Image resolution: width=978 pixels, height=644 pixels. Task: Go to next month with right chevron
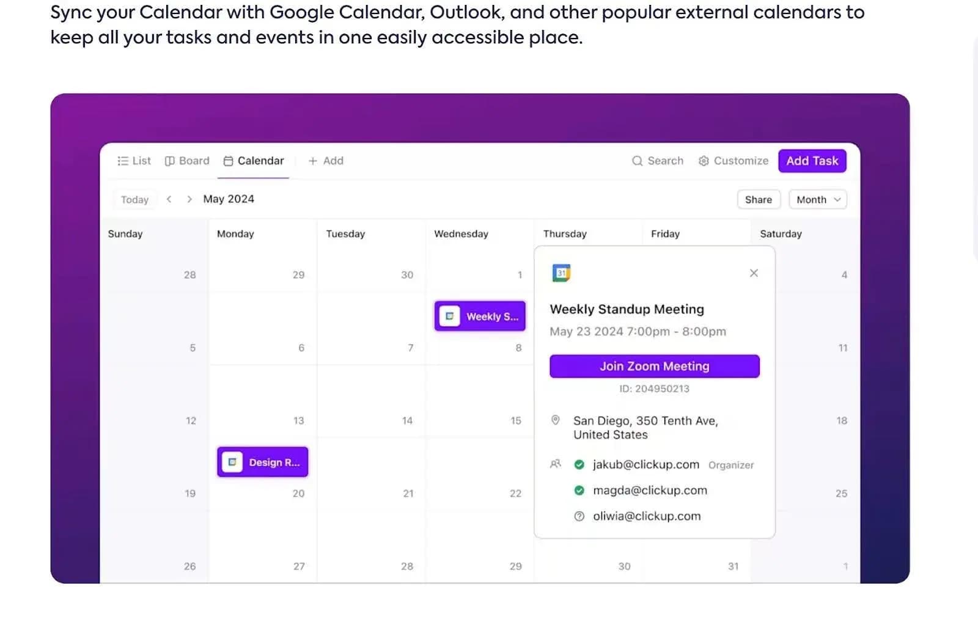pyautogui.click(x=189, y=199)
